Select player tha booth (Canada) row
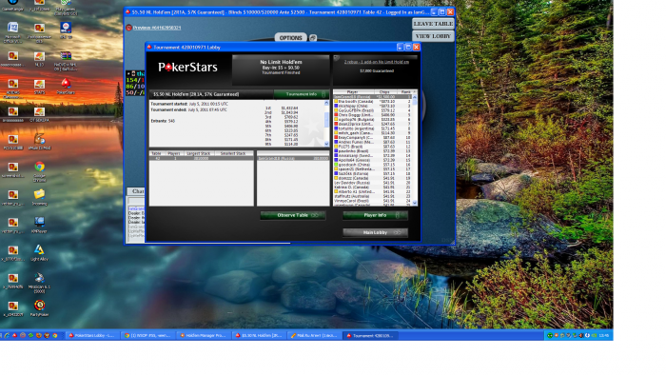 373,102
